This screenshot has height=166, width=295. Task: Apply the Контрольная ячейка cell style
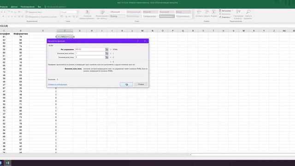167,16
